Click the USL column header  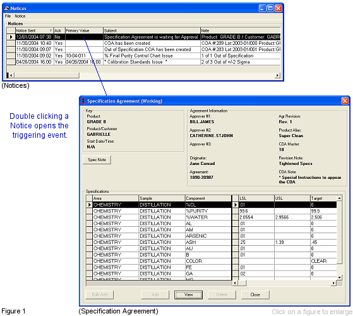tap(292, 198)
